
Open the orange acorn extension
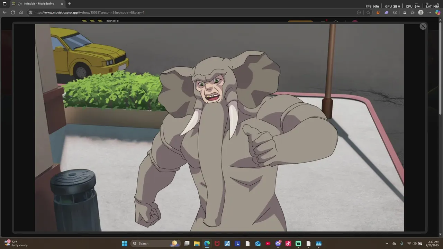(378, 12)
